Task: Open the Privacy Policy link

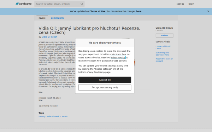Action: point(118,57)
